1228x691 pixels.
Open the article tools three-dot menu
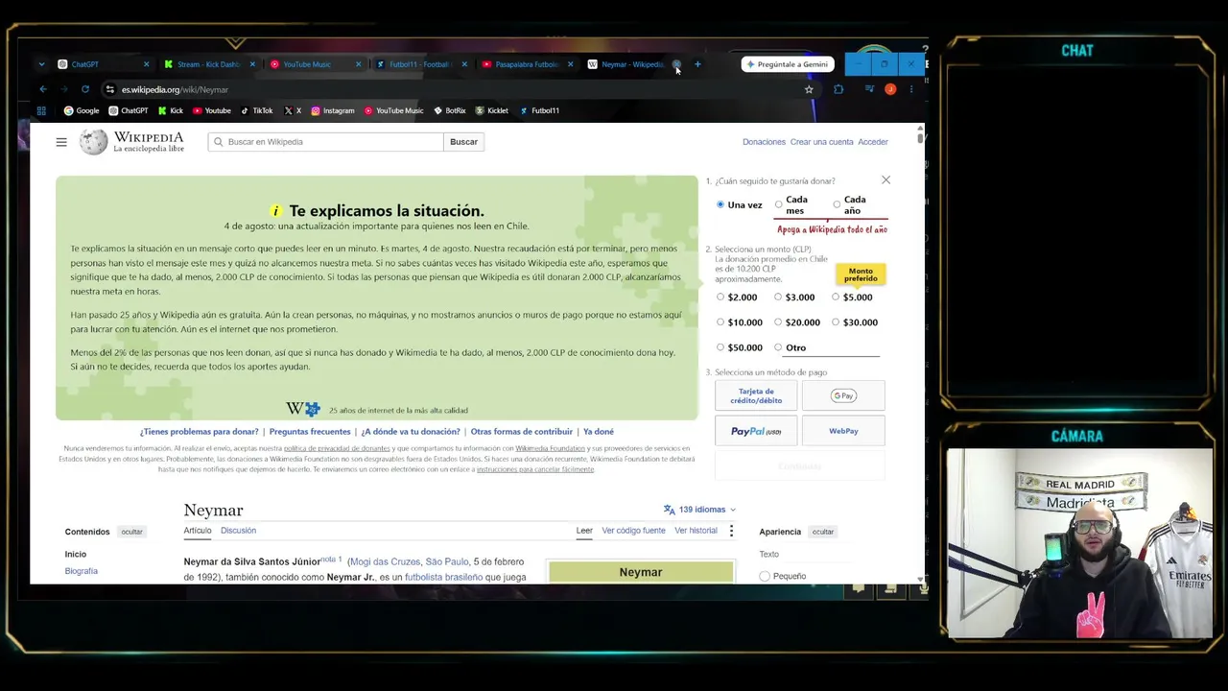click(x=731, y=531)
